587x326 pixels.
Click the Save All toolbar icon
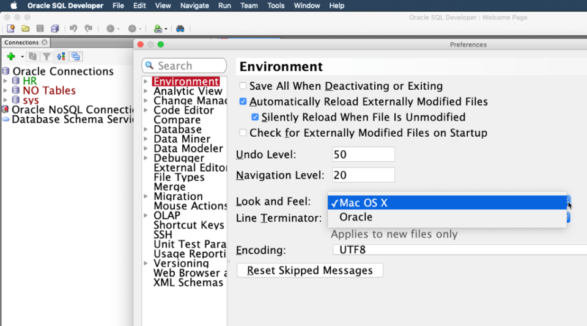(x=55, y=29)
